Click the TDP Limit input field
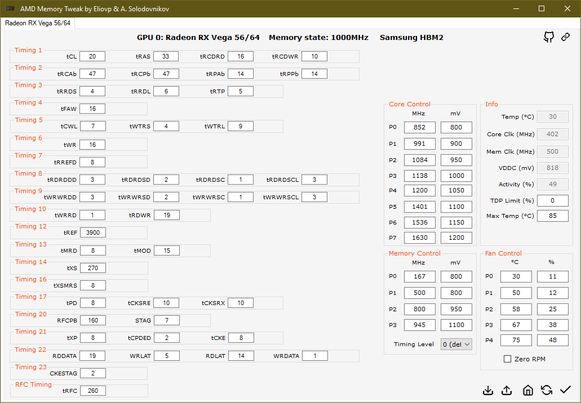581x403 pixels. pos(552,200)
